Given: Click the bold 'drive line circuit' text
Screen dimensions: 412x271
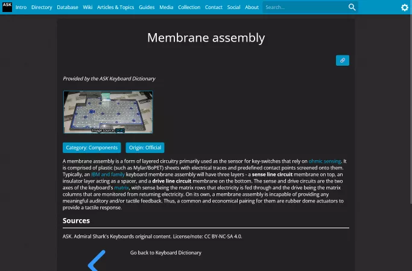Looking at the screenshot, I should pos(172,181).
